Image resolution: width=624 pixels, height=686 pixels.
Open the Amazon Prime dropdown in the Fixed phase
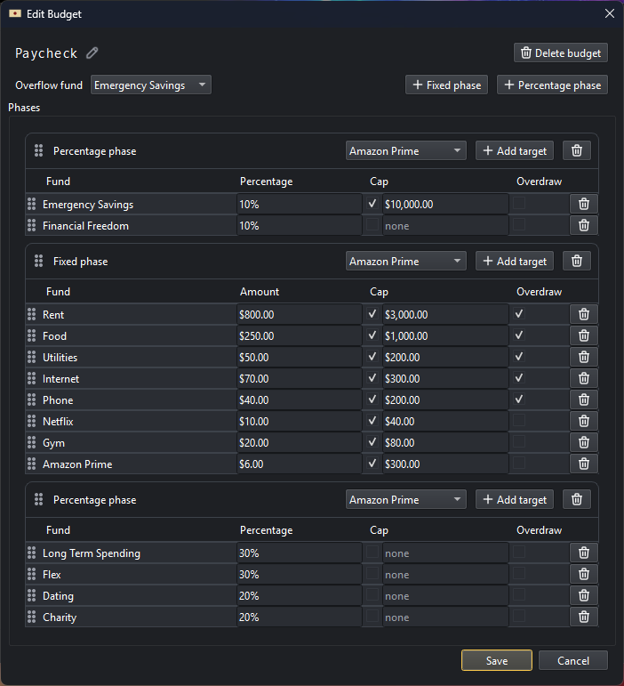405,262
